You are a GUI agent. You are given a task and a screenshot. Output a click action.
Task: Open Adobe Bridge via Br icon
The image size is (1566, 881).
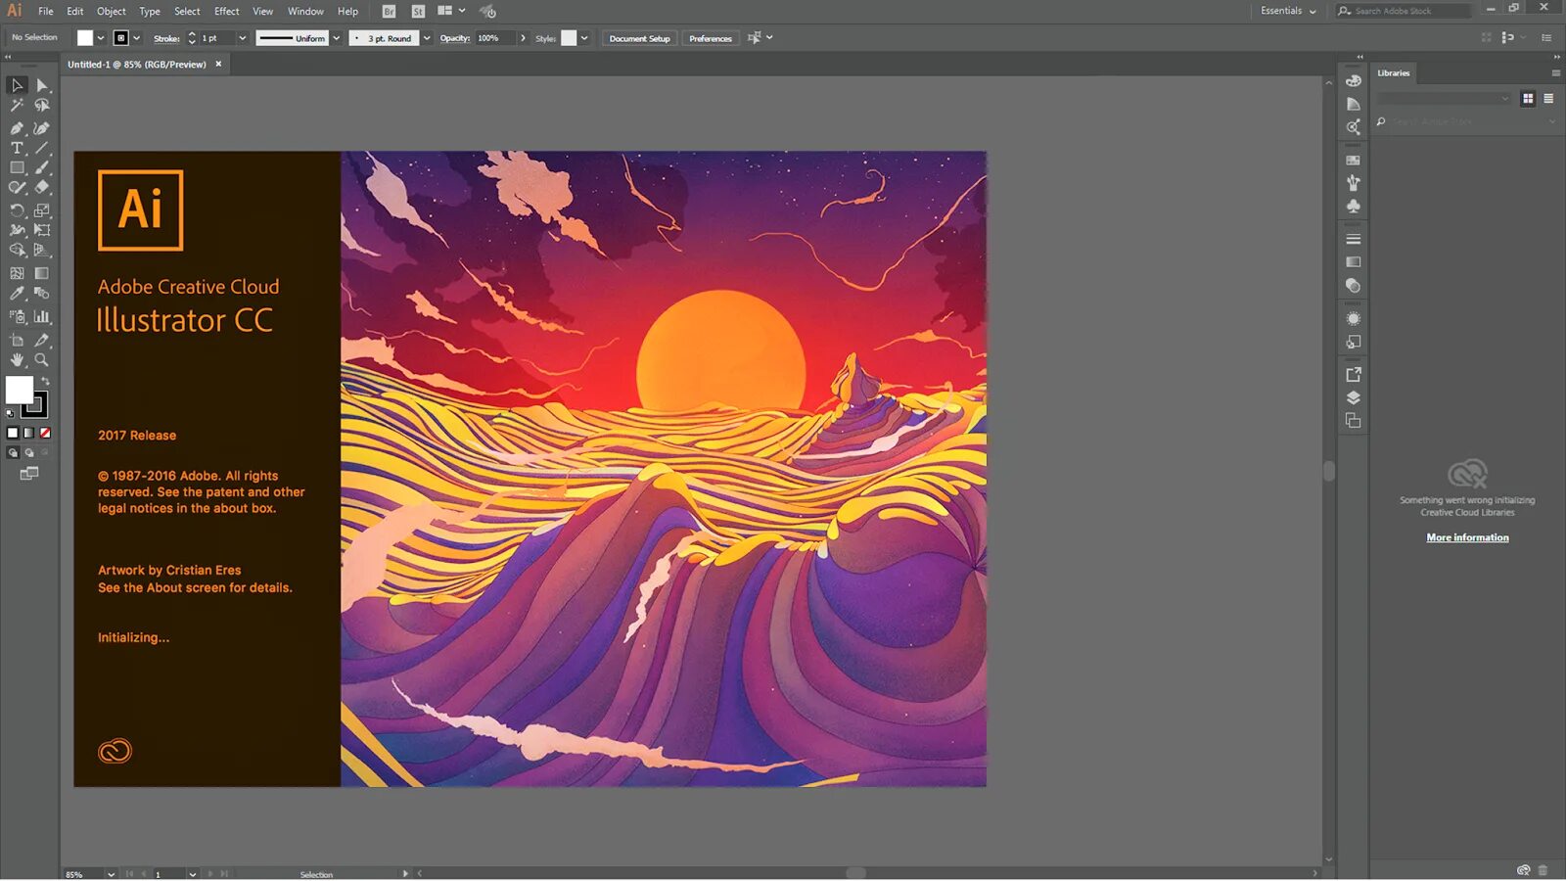390,11
